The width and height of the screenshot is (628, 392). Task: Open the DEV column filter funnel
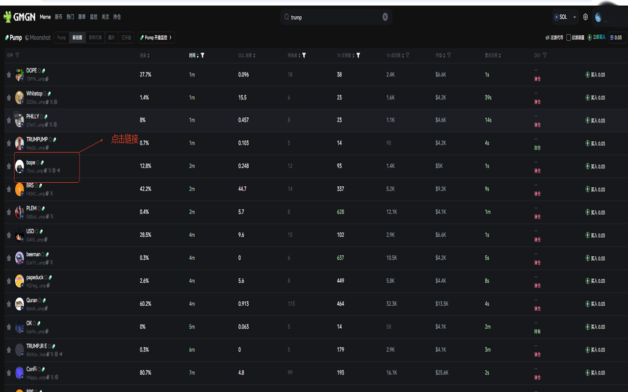tap(545, 55)
